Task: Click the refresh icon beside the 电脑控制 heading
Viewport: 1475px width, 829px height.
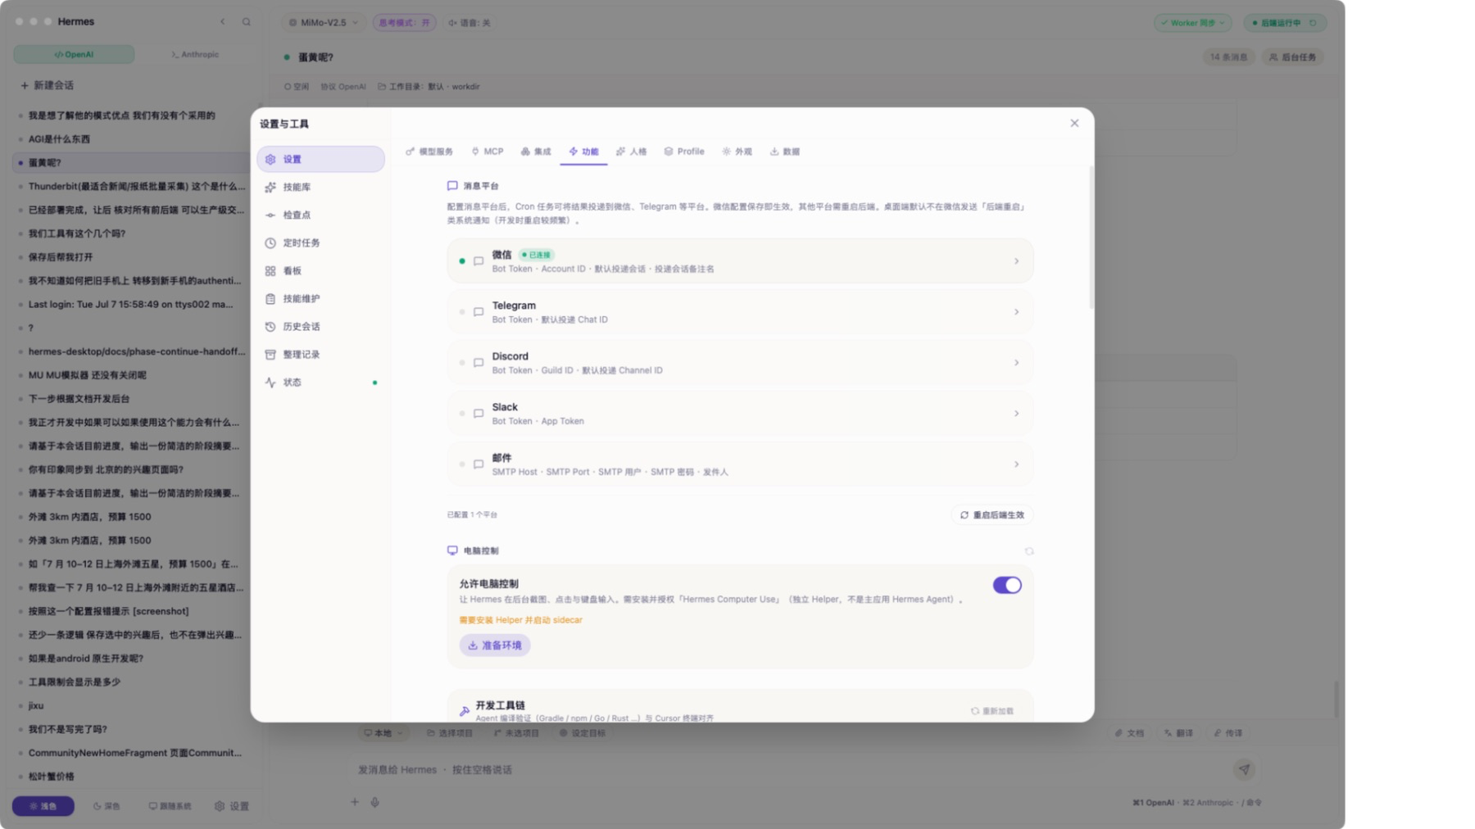Action: click(1029, 551)
